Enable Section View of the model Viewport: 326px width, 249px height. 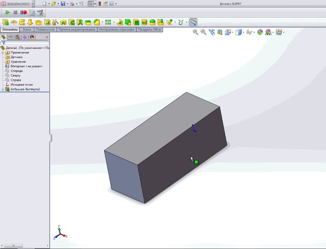[x=220, y=32]
